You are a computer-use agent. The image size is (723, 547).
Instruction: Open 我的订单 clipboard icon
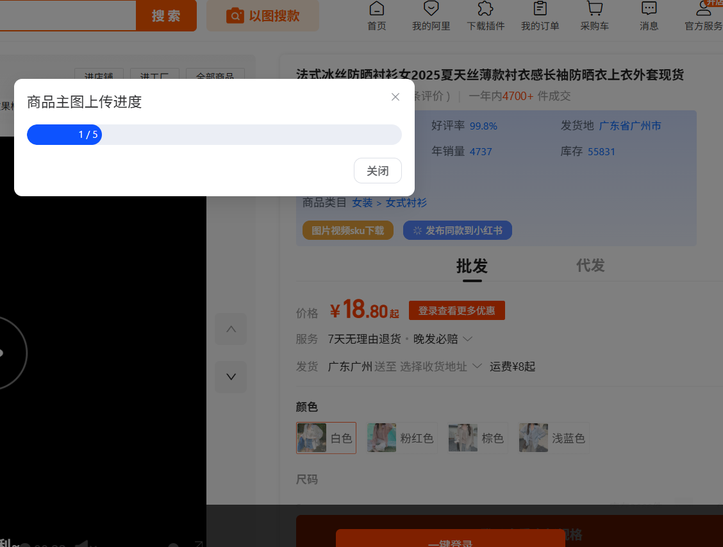pyautogui.click(x=540, y=9)
